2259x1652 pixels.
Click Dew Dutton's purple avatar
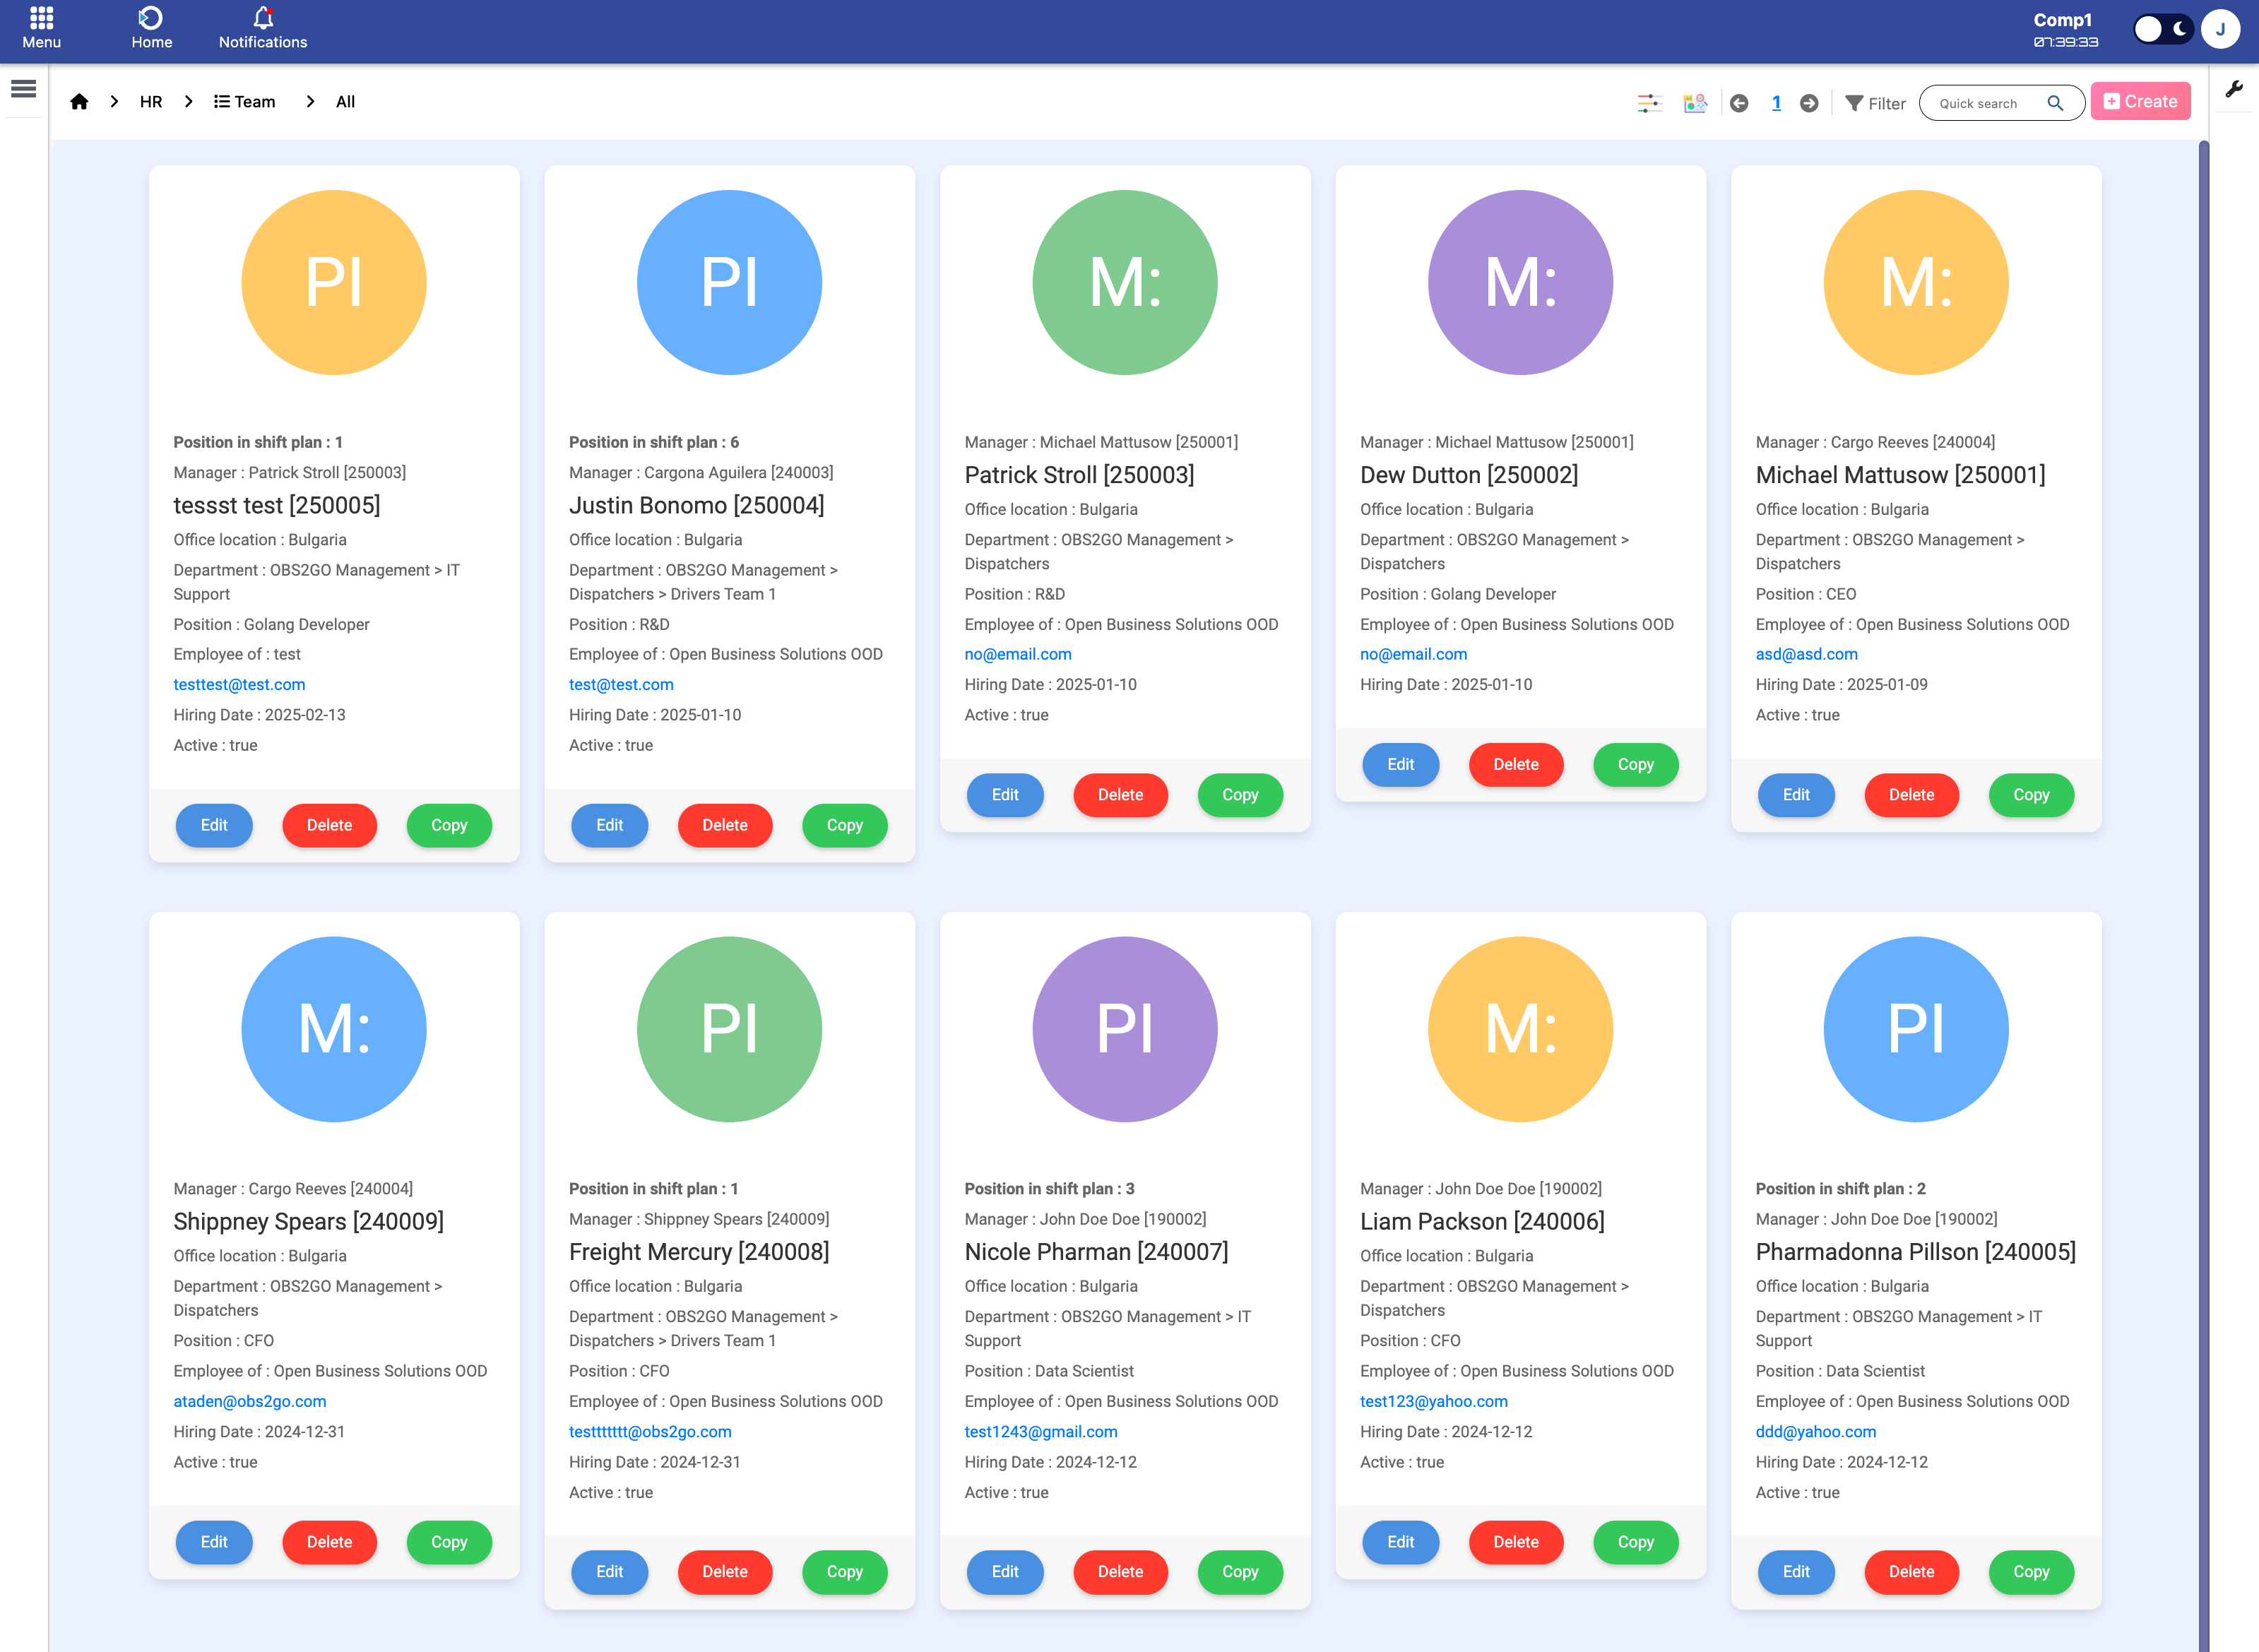[x=1520, y=283]
